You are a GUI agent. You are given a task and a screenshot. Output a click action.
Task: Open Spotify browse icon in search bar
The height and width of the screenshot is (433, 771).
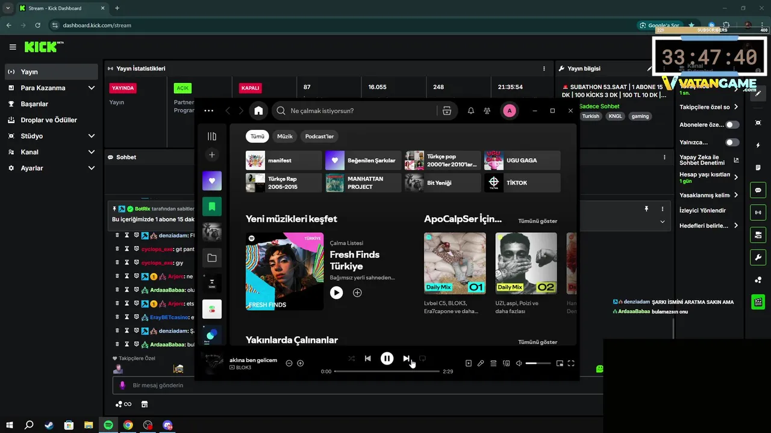(x=447, y=111)
